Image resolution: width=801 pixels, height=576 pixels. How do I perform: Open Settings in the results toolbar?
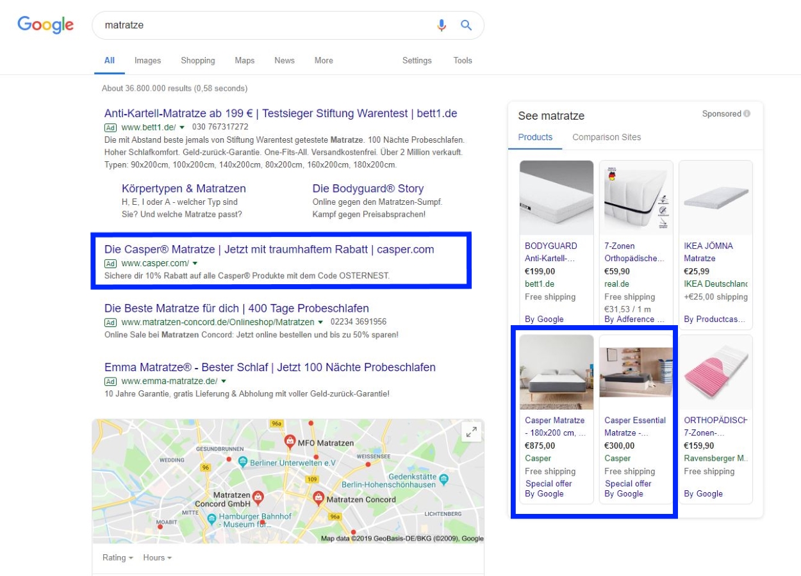417,60
